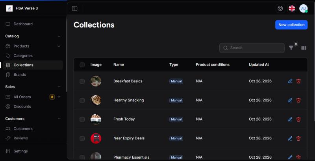The image size is (315, 161).
Task: Delete the Breakfast Basics collection
Action: coord(298,81)
